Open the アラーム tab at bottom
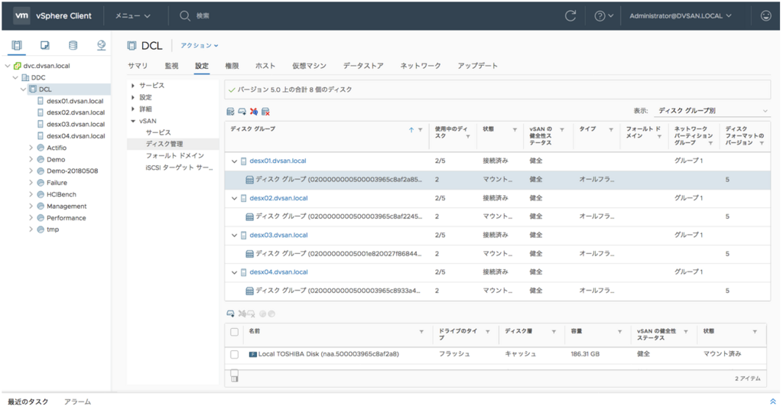The width and height of the screenshot is (783, 410). (x=77, y=402)
